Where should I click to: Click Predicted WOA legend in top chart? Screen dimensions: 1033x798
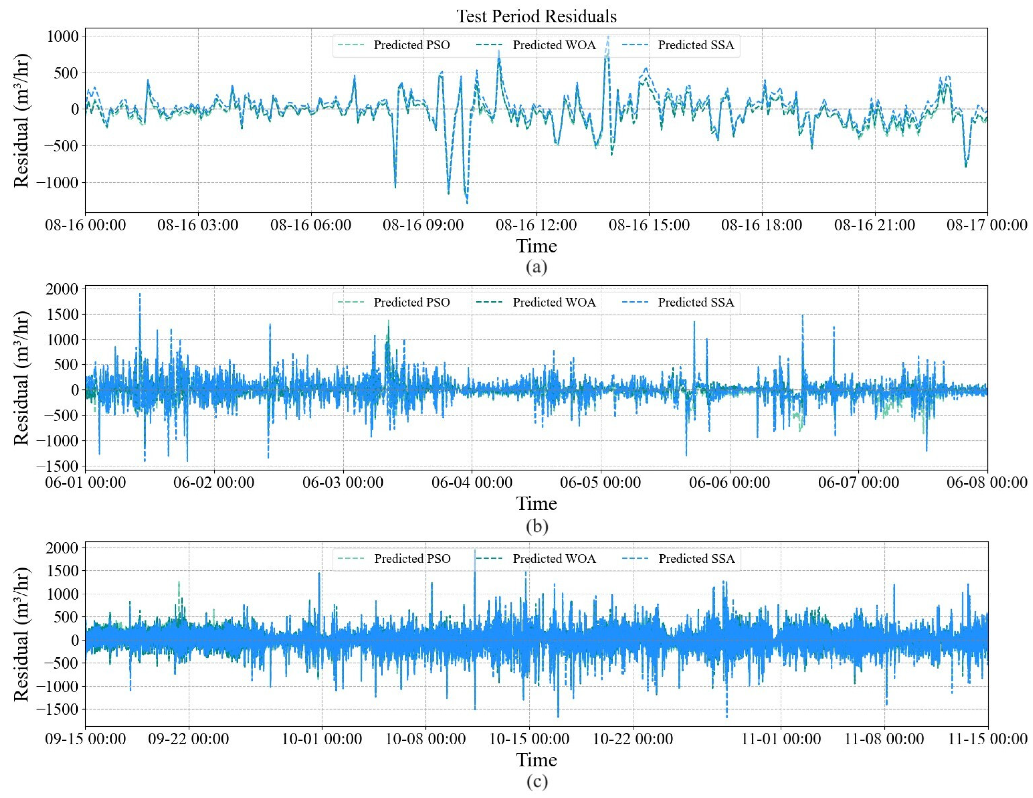pyautogui.click(x=554, y=45)
